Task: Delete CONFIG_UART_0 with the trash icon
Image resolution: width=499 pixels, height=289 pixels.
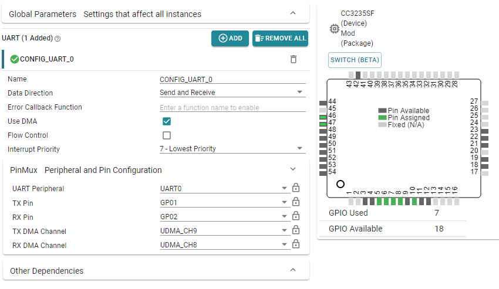Action: [294, 59]
